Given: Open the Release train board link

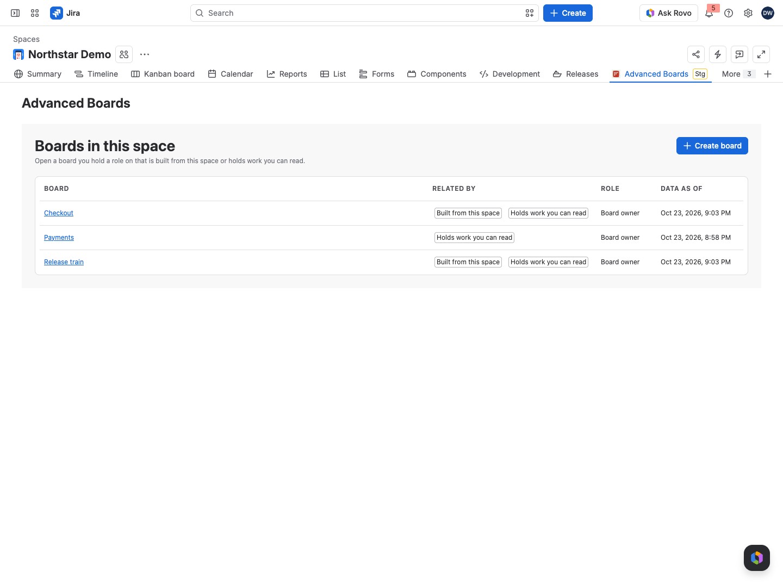Looking at the screenshot, I should tap(64, 262).
